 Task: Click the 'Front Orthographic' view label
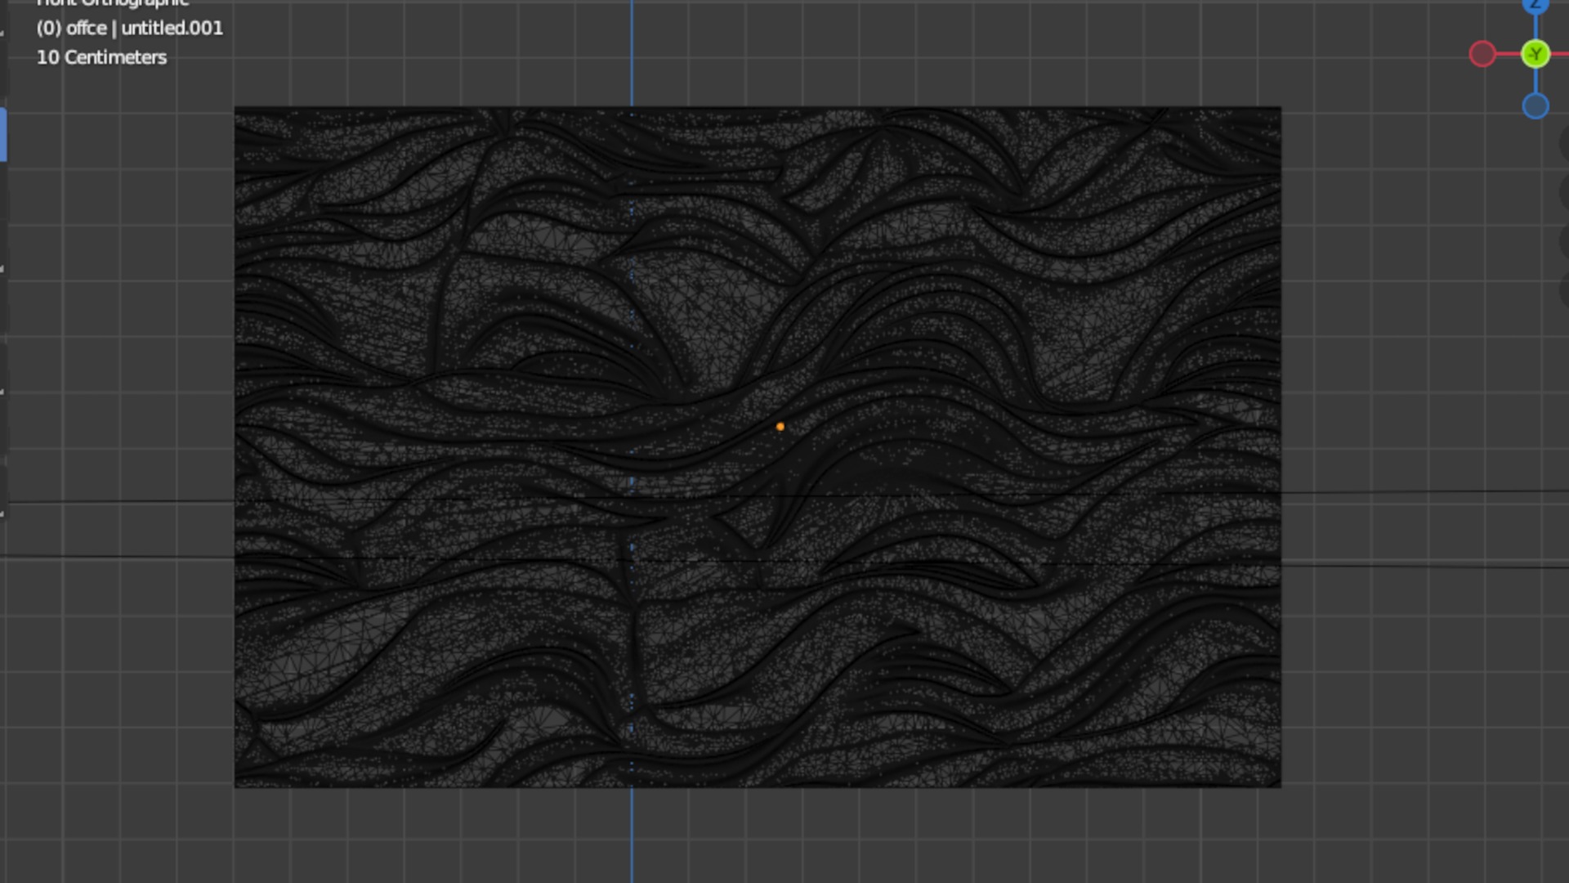pyautogui.click(x=113, y=3)
